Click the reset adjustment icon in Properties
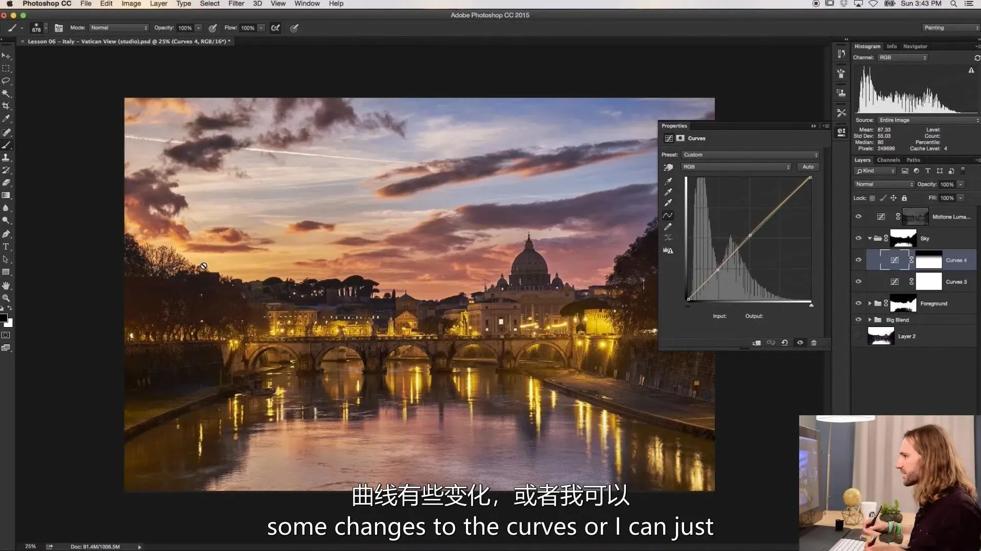Image resolution: width=981 pixels, height=551 pixels. click(x=785, y=343)
